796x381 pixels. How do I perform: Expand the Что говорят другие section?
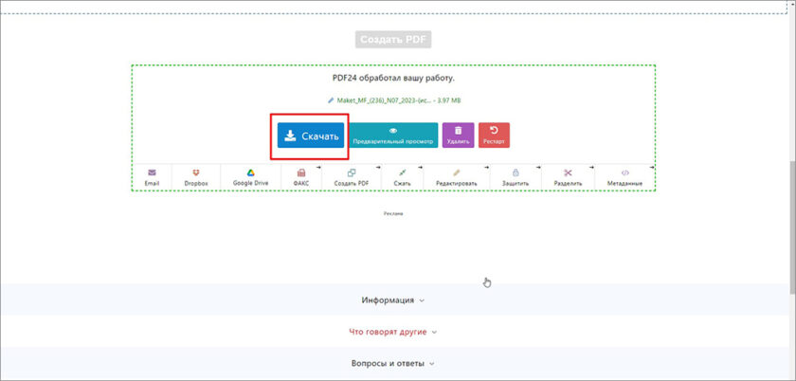393,333
